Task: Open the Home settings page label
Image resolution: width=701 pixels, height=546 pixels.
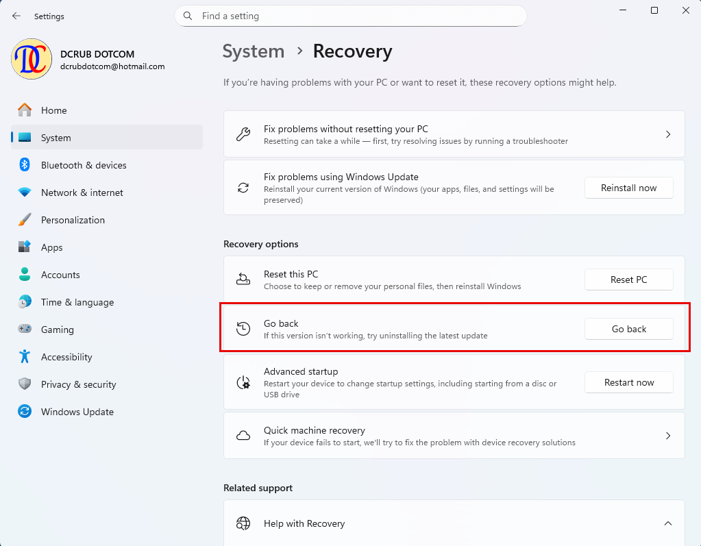Action: tap(54, 110)
